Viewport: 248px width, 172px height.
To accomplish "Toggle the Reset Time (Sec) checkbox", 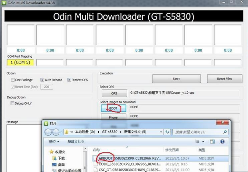I will [12, 87].
